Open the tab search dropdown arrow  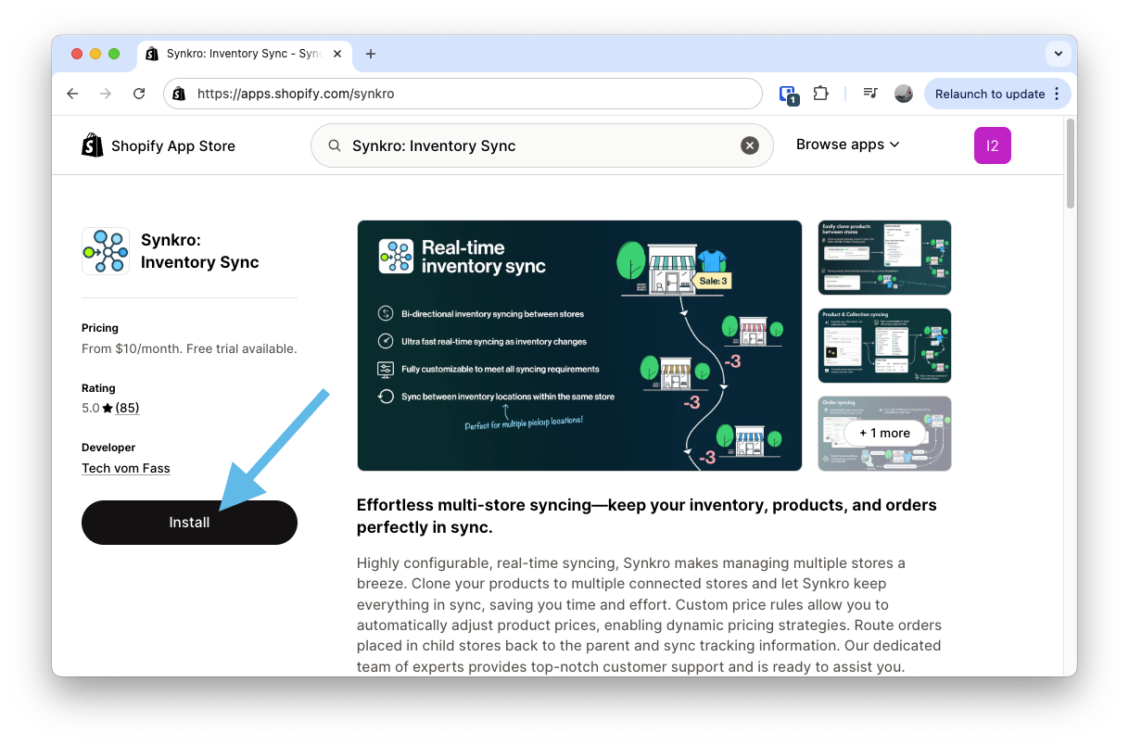point(1059,54)
